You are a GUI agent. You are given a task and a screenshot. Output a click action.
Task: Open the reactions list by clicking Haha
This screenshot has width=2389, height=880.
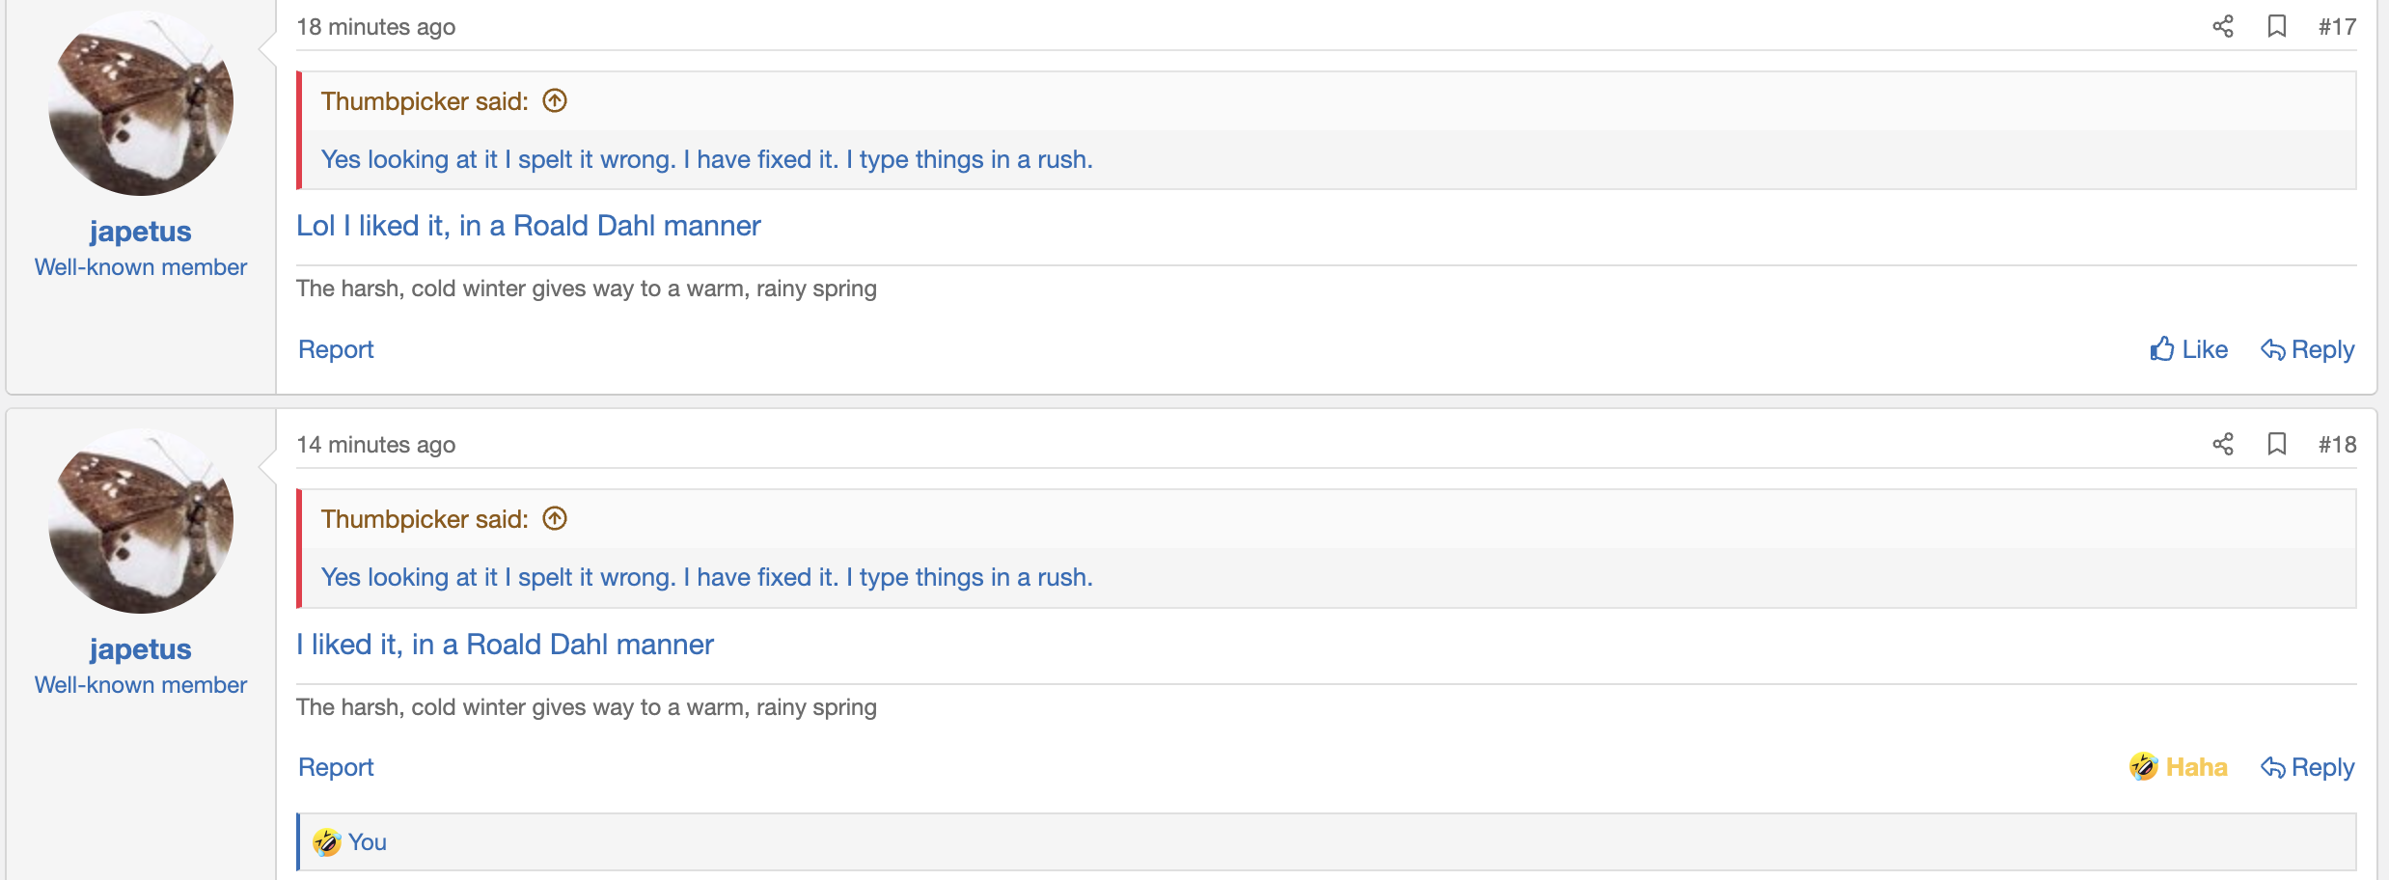[2195, 766]
